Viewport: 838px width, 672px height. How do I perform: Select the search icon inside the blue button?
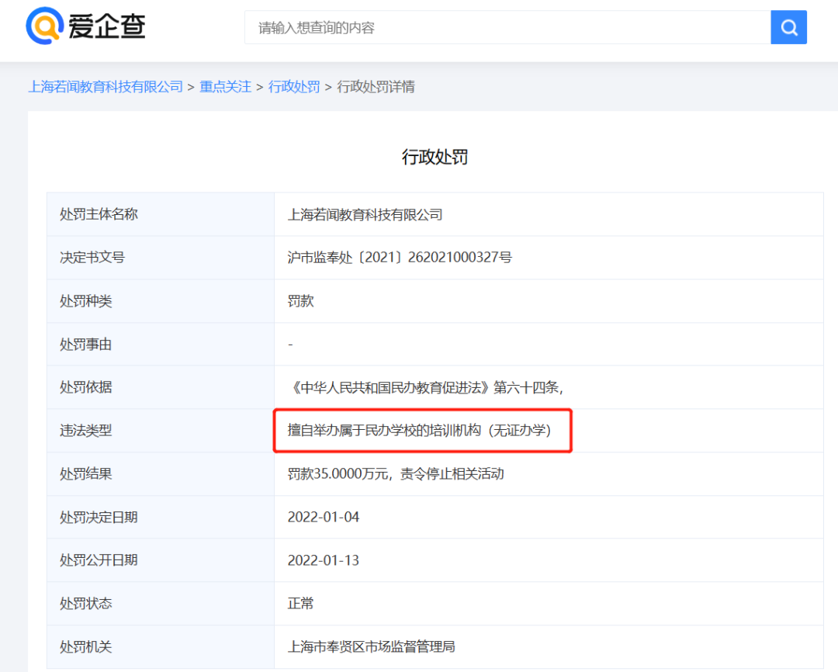point(788,27)
